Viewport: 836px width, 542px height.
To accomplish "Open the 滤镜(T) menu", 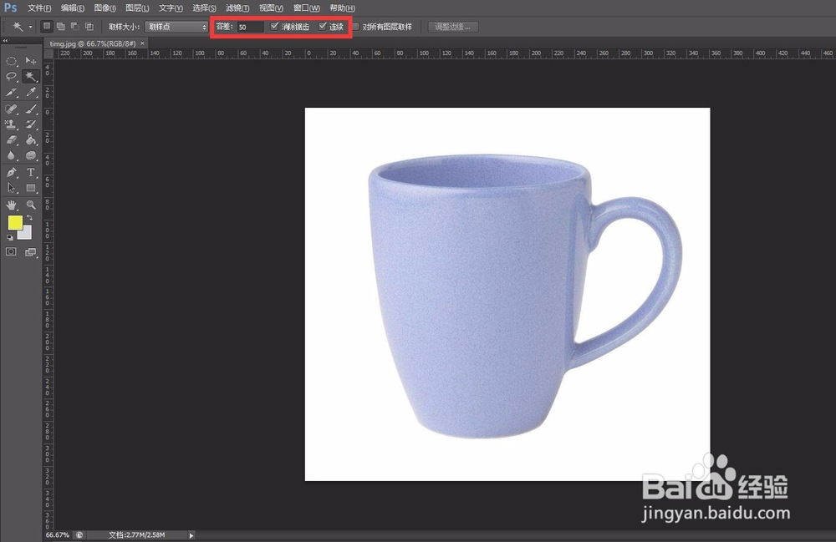I will pos(237,8).
